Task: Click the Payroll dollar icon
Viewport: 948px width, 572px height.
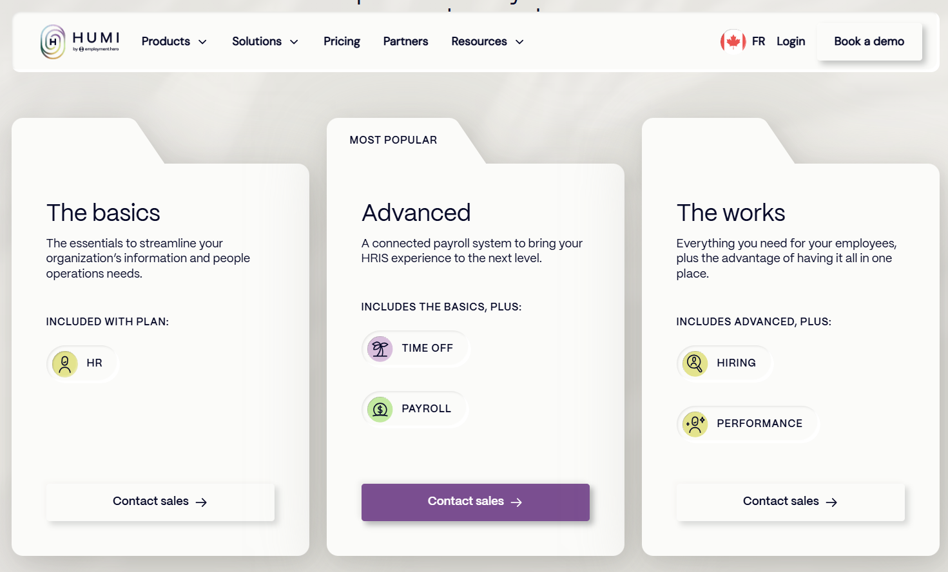Action: tap(380, 409)
